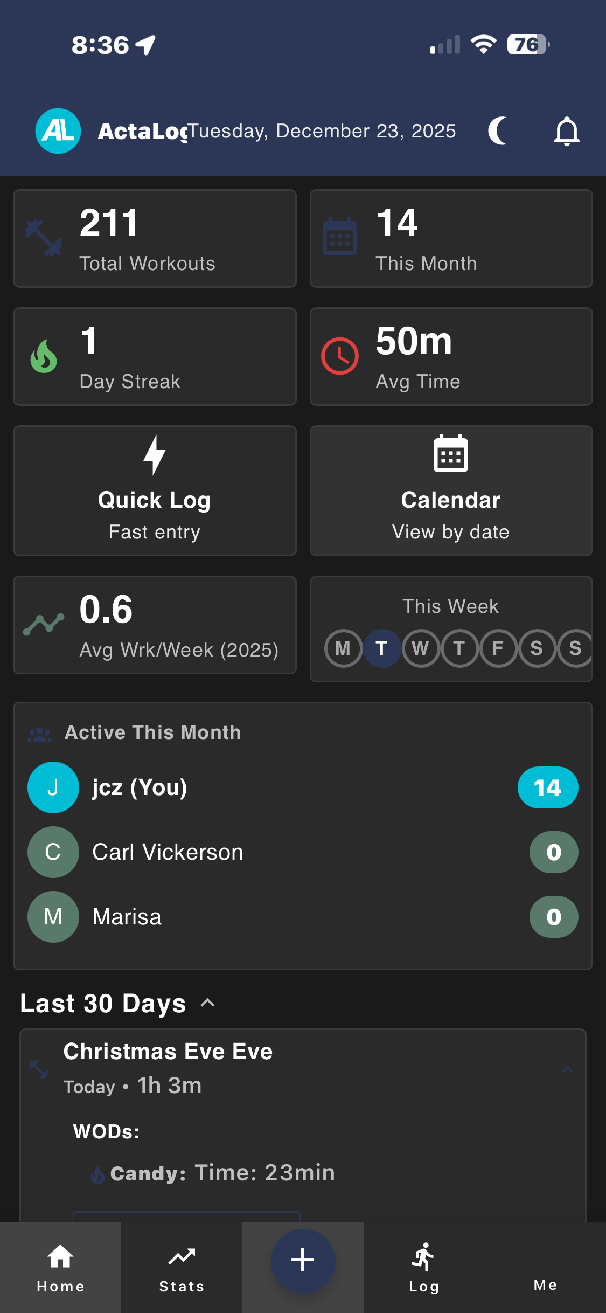Collapse Christmas Eve Eve workout card
606x1313 pixels.
[567, 1069]
